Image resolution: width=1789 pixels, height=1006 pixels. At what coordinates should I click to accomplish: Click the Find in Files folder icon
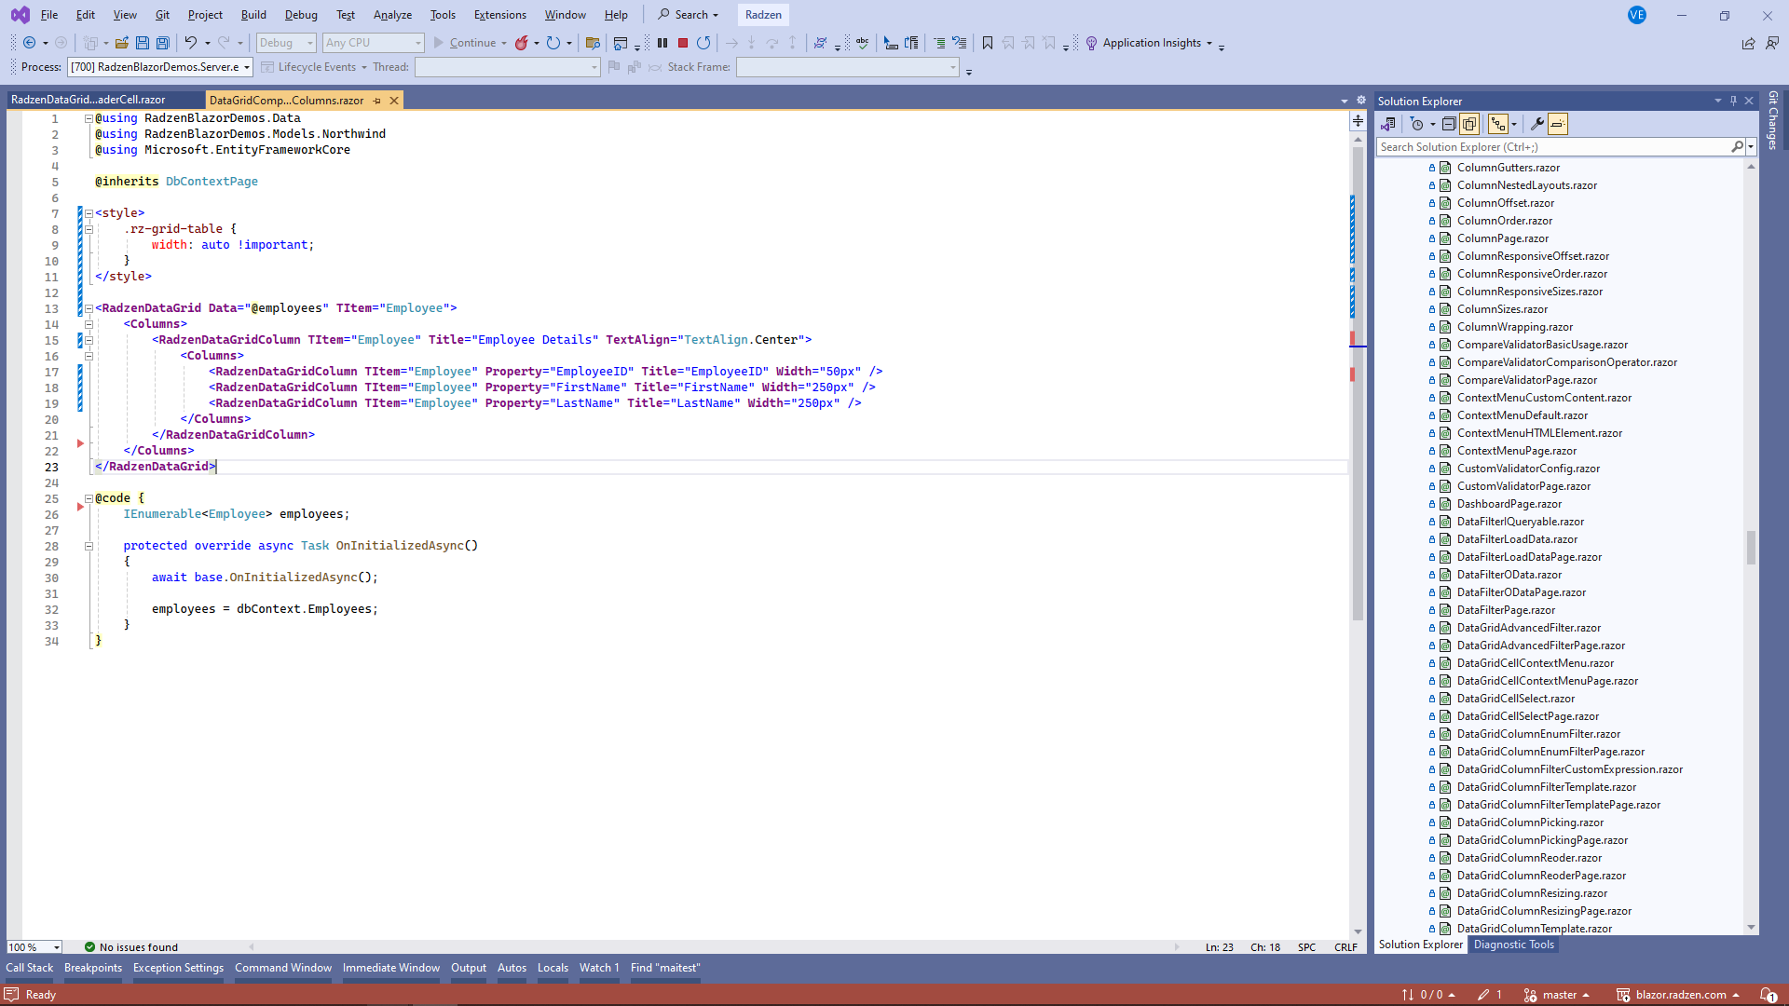tap(593, 43)
